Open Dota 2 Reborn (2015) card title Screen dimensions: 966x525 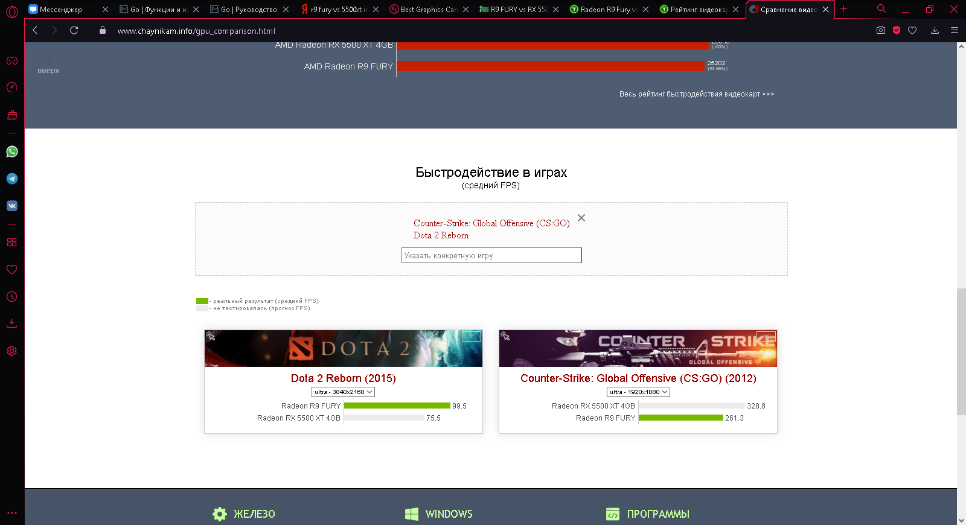click(344, 378)
